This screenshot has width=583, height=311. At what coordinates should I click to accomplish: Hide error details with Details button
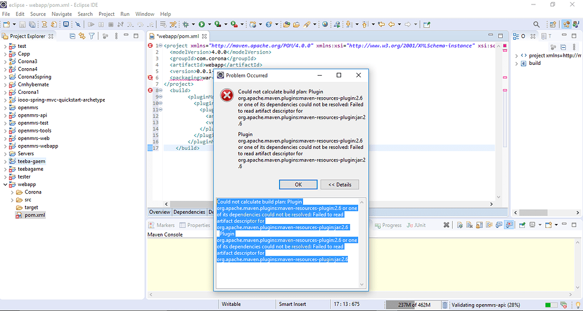tap(340, 184)
